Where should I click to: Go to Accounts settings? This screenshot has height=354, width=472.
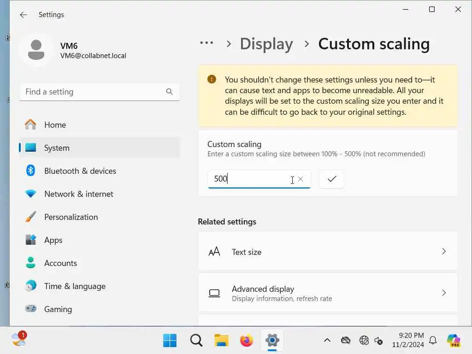(60, 263)
